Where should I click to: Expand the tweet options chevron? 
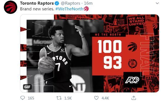157,3
